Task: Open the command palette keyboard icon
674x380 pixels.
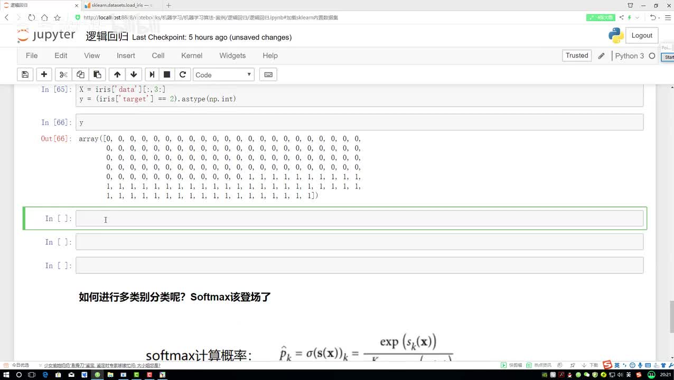Action: click(268, 75)
